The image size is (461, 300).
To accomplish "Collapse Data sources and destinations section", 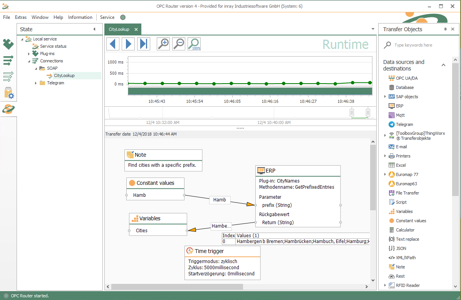I will click(443, 65).
